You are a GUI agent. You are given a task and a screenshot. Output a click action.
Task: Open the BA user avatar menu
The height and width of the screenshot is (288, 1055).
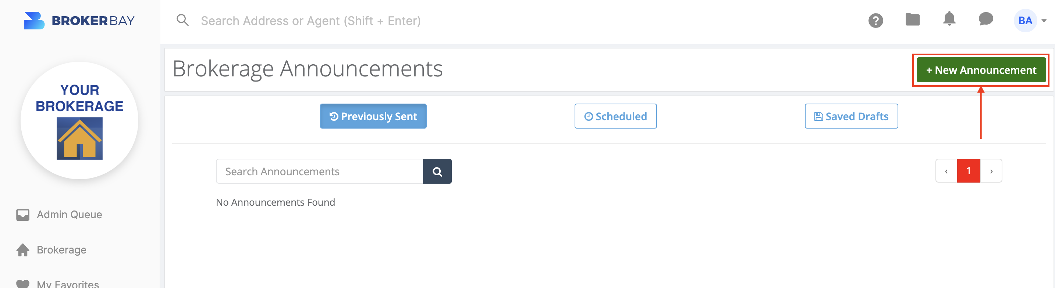1025,21
